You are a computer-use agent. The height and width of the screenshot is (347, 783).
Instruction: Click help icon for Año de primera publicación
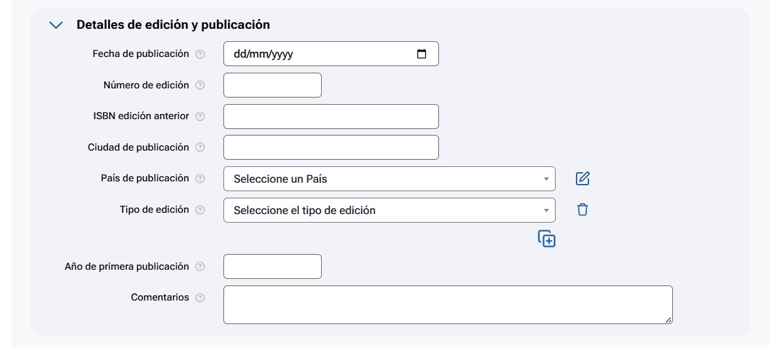click(201, 266)
